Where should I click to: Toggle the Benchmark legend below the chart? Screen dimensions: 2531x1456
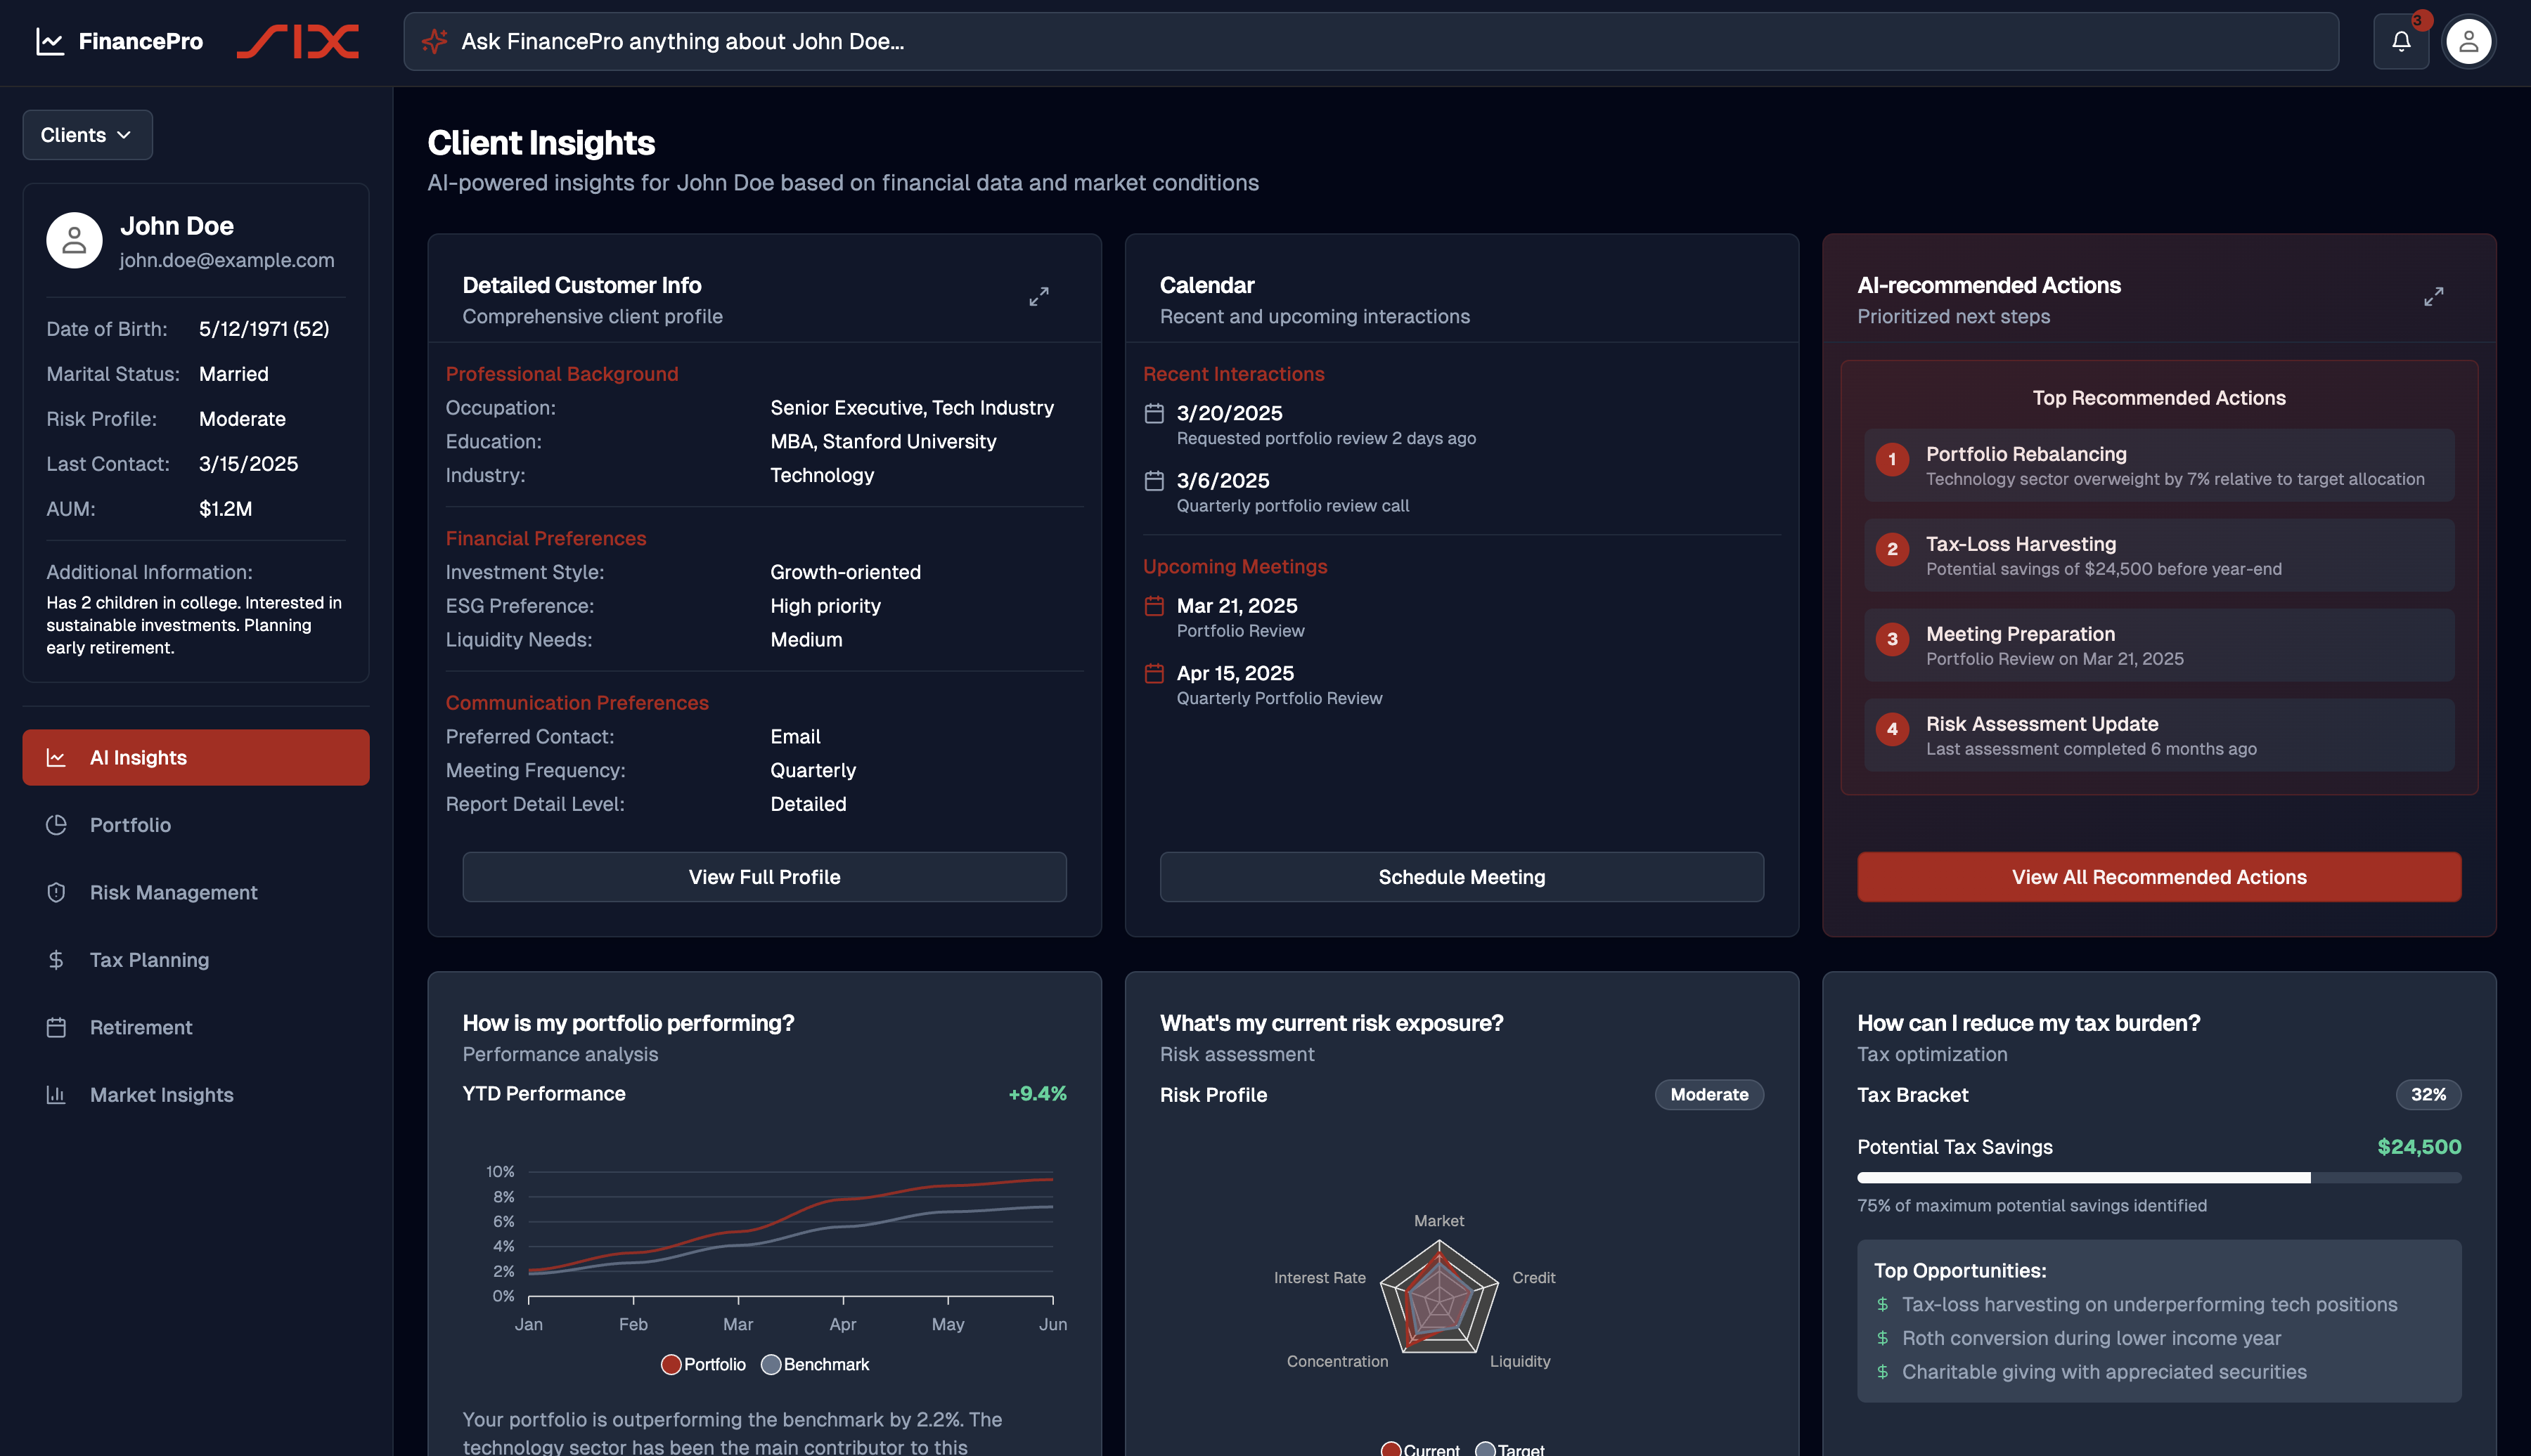[x=816, y=1364]
